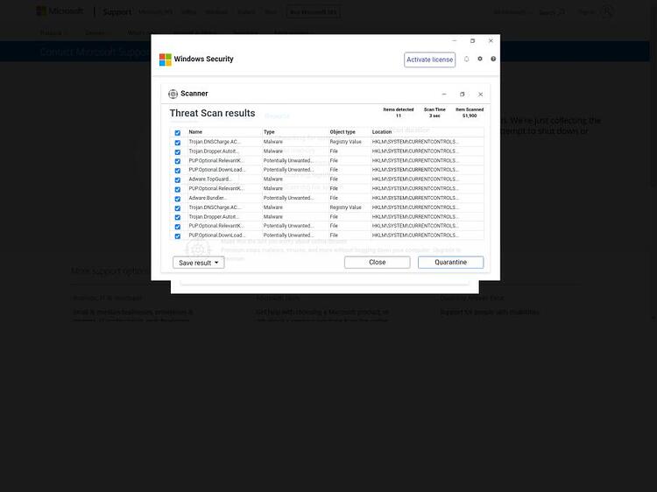Click the Quarantine button
Screen dimensions: 657x492
[x=450, y=262]
